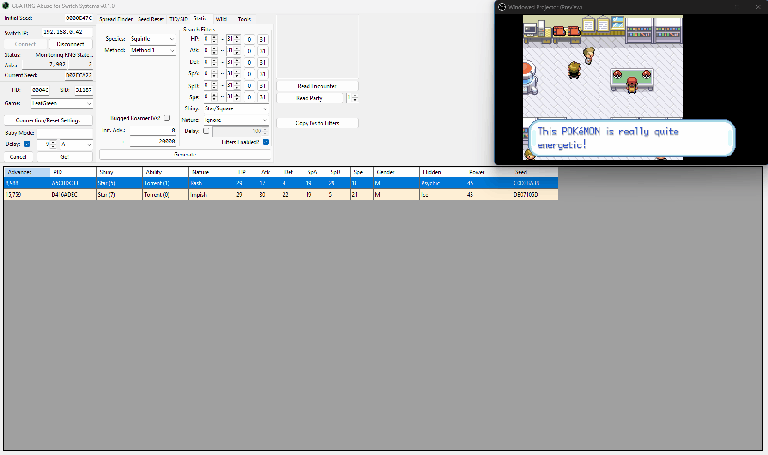Screen dimensions: 768x455
Task: Toggle the Bugged Roamer IVs checkbox
Action: tap(167, 118)
